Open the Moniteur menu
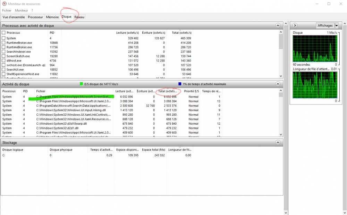The image size is (347, 215). tap(21, 10)
